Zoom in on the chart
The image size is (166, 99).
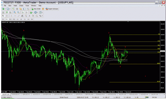point(15,12)
